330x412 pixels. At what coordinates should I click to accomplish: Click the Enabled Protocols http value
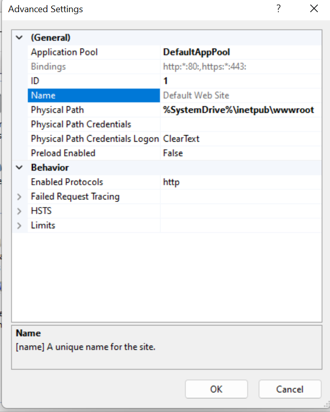tap(171, 182)
